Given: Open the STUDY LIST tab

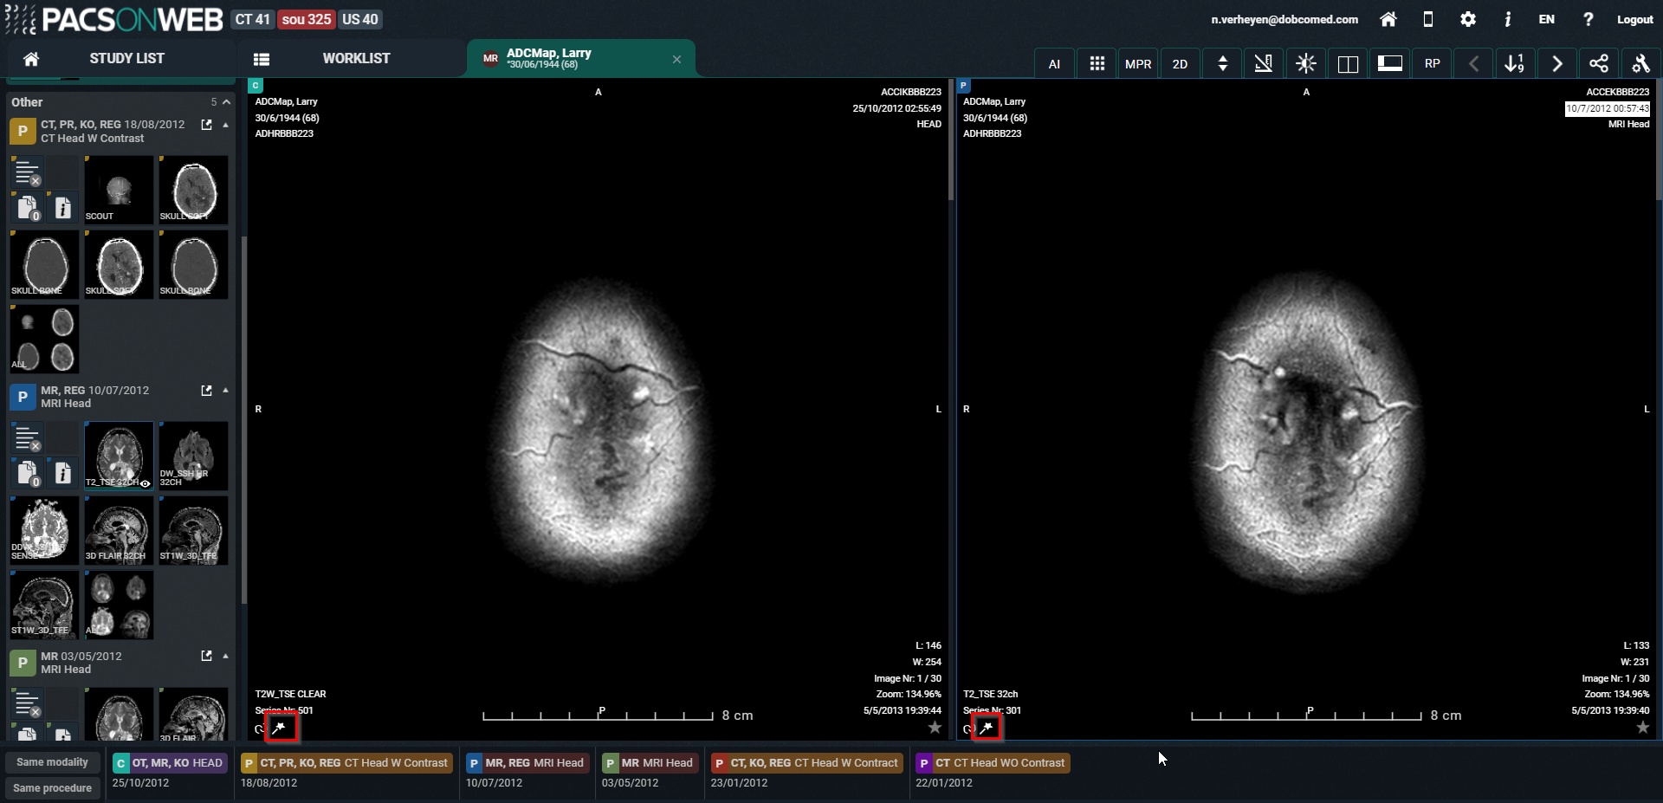Looking at the screenshot, I should pyautogui.click(x=126, y=58).
